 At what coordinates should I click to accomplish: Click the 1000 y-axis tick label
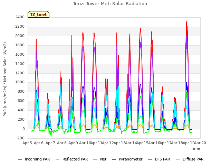click(x=20, y=82)
